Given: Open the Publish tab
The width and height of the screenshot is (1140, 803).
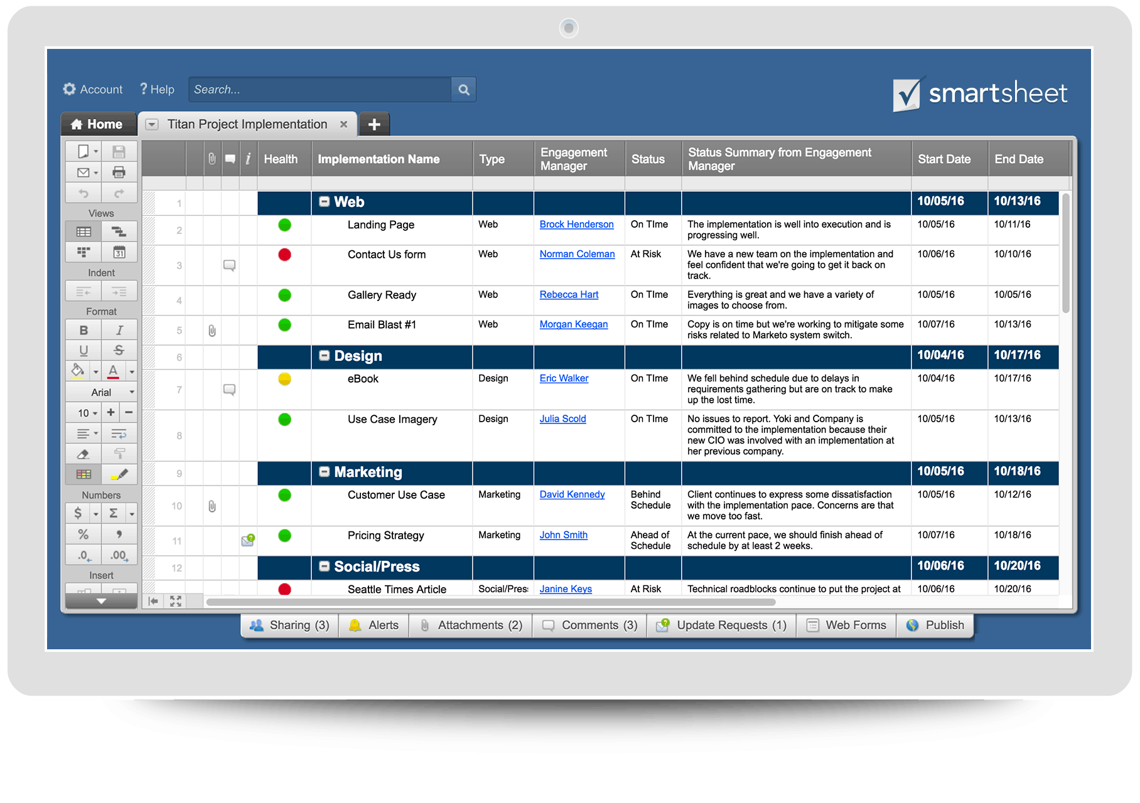Looking at the screenshot, I should pyautogui.click(x=935, y=625).
